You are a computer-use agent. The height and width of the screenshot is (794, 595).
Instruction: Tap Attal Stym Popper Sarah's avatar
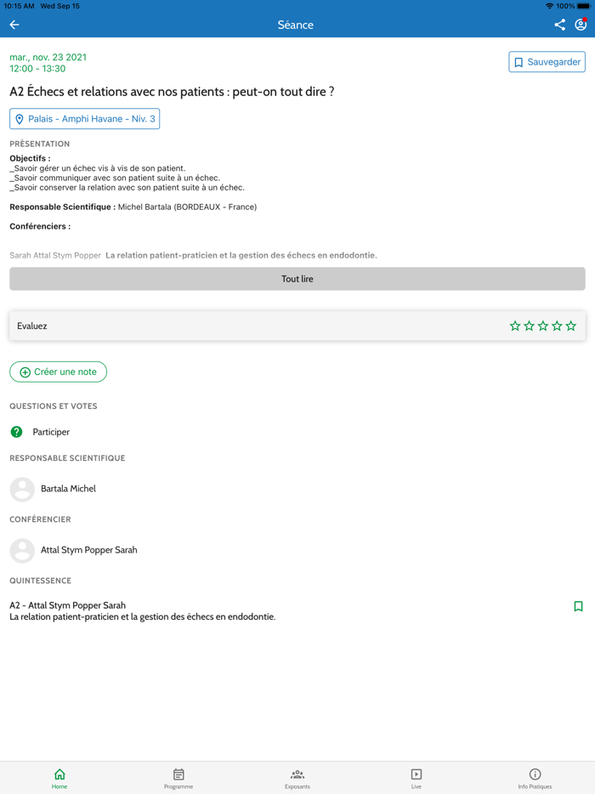[x=22, y=550]
